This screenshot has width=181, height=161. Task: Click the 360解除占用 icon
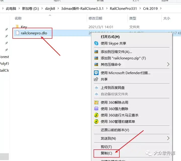pos(96,102)
